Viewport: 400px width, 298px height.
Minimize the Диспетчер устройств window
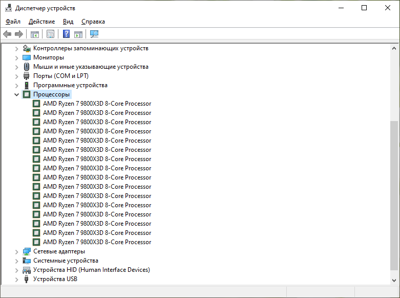341,8
